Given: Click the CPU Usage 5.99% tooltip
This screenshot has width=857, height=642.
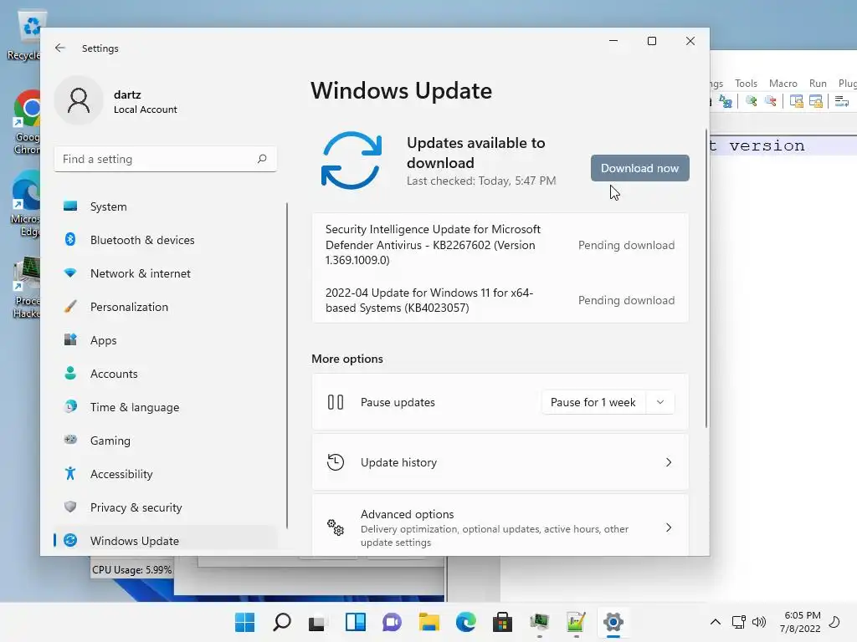Looking at the screenshot, I should (131, 569).
